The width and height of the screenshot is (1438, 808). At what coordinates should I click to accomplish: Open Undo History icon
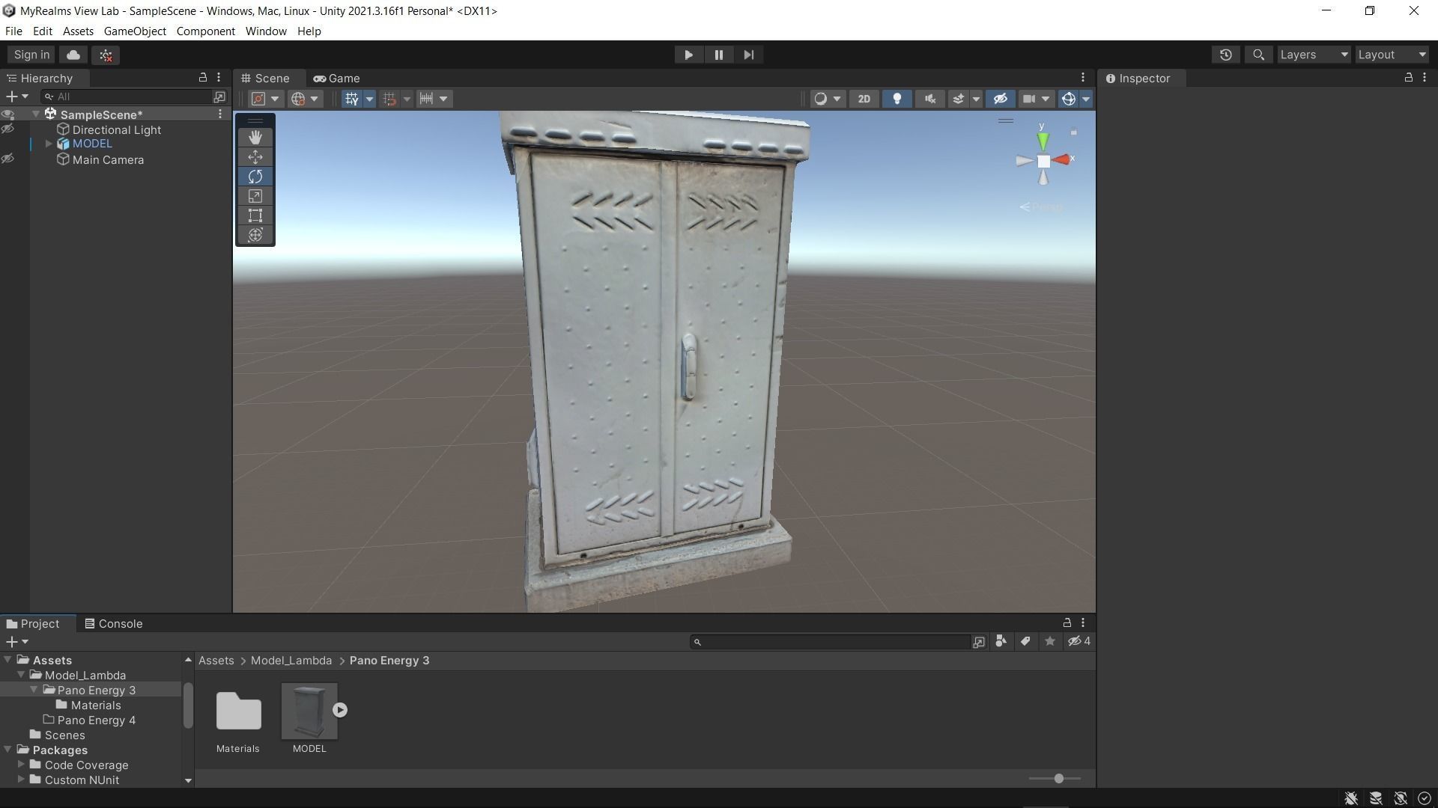pyautogui.click(x=1225, y=55)
